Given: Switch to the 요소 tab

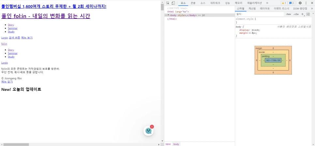Looking at the screenshot, I should (x=183, y=3).
